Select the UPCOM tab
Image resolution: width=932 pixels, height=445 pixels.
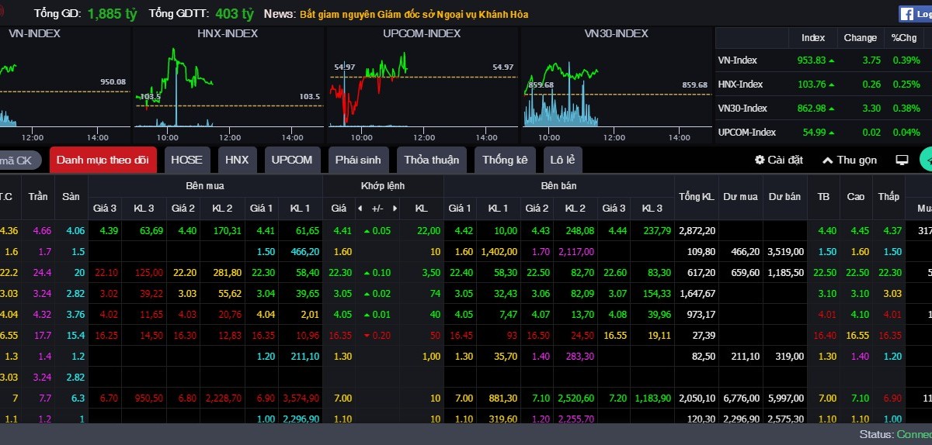(292, 160)
